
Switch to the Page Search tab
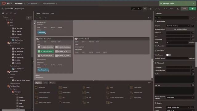(x=46, y=13)
